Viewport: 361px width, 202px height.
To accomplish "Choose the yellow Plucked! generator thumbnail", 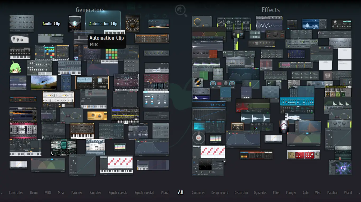I will point(97,115).
